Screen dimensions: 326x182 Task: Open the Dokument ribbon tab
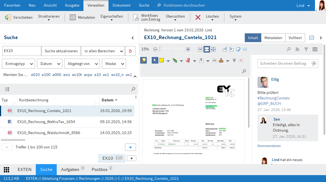tap(121, 5)
